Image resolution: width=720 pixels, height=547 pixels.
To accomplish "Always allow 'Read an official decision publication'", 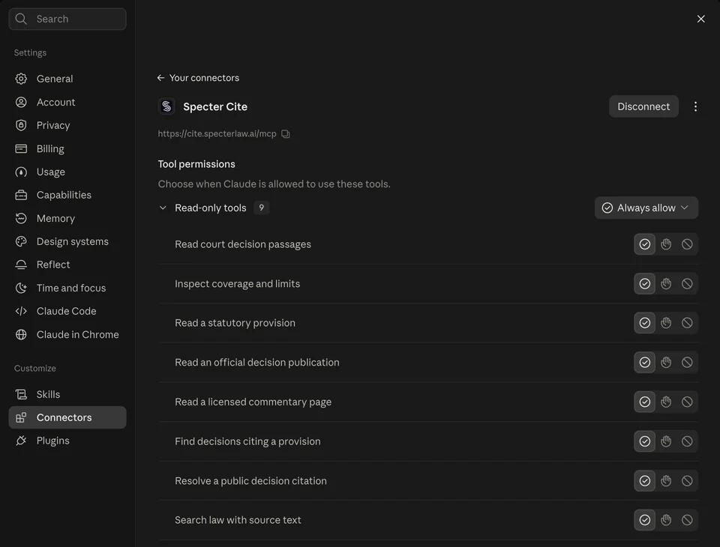I will tap(645, 363).
